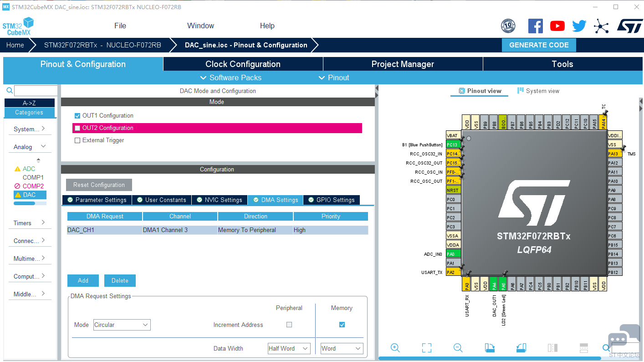
Task: Open the Help menu
Action: pyautogui.click(x=267, y=26)
